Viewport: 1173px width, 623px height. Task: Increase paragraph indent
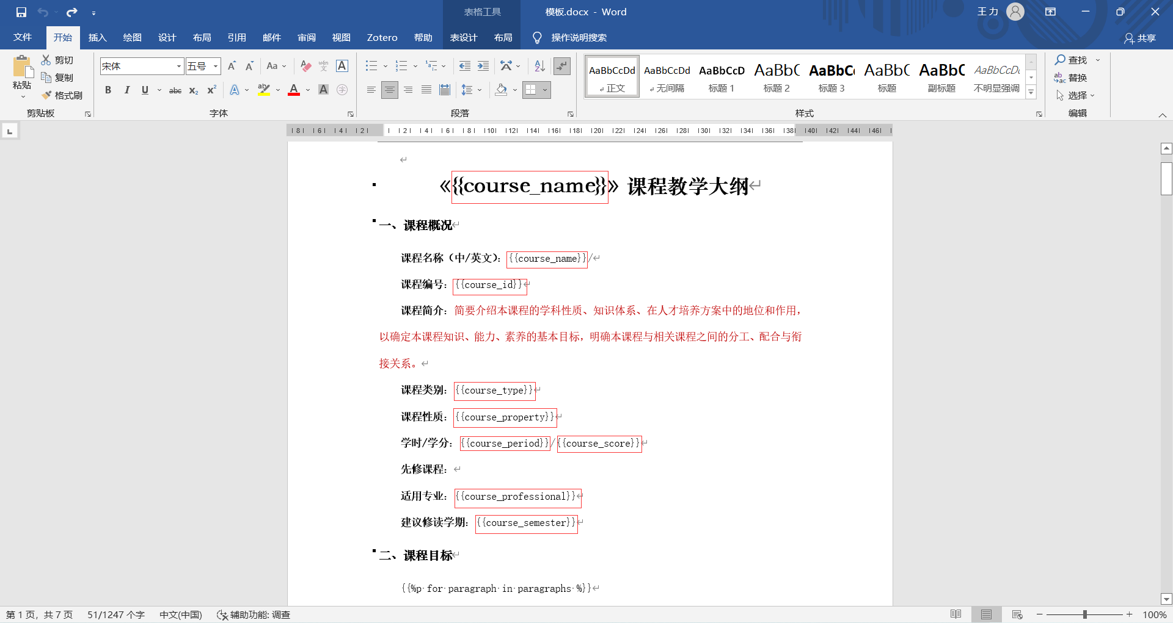[x=483, y=66]
